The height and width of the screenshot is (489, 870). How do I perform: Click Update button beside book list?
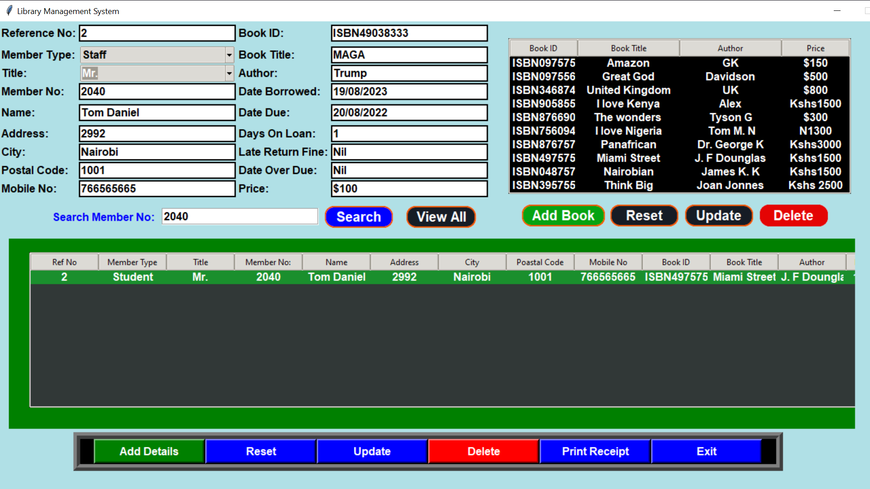click(x=718, y=216)
